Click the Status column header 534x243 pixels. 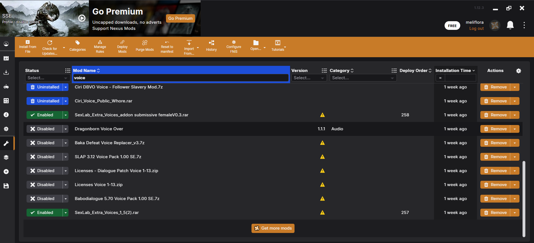click(32, 71)
